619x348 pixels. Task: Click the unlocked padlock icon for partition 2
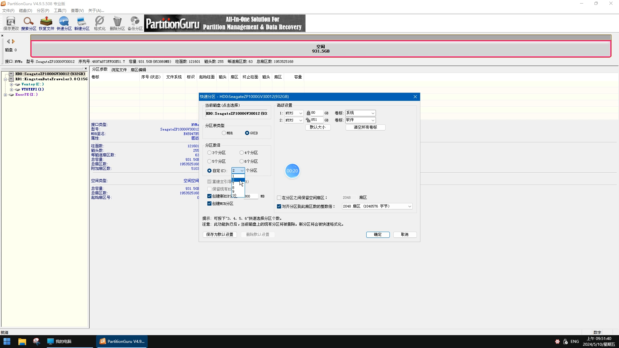coord(308,120)
